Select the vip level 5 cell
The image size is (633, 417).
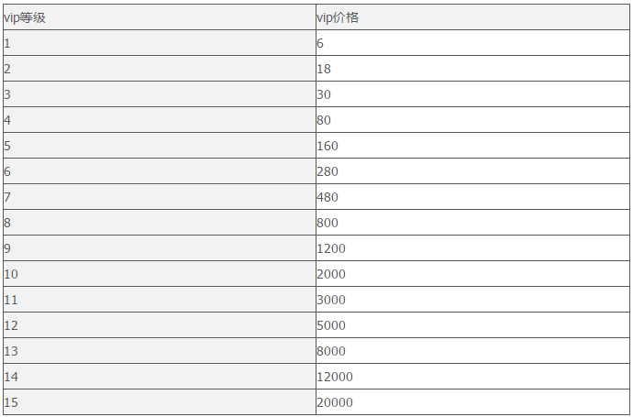click(159, 146)
